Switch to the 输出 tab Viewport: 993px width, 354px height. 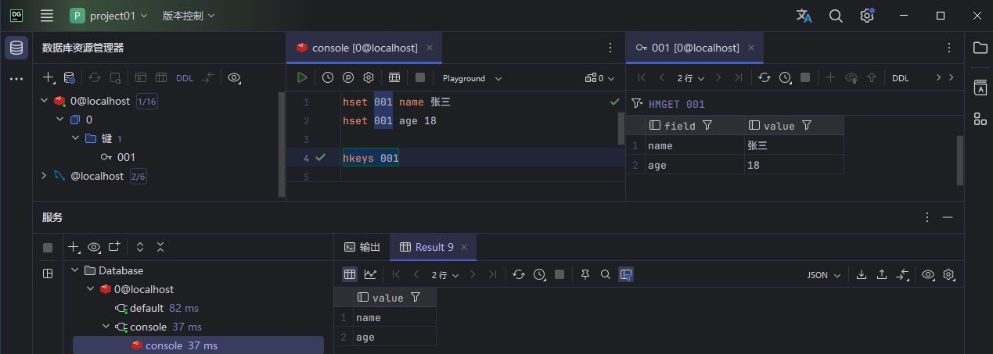tap(362, 247)
